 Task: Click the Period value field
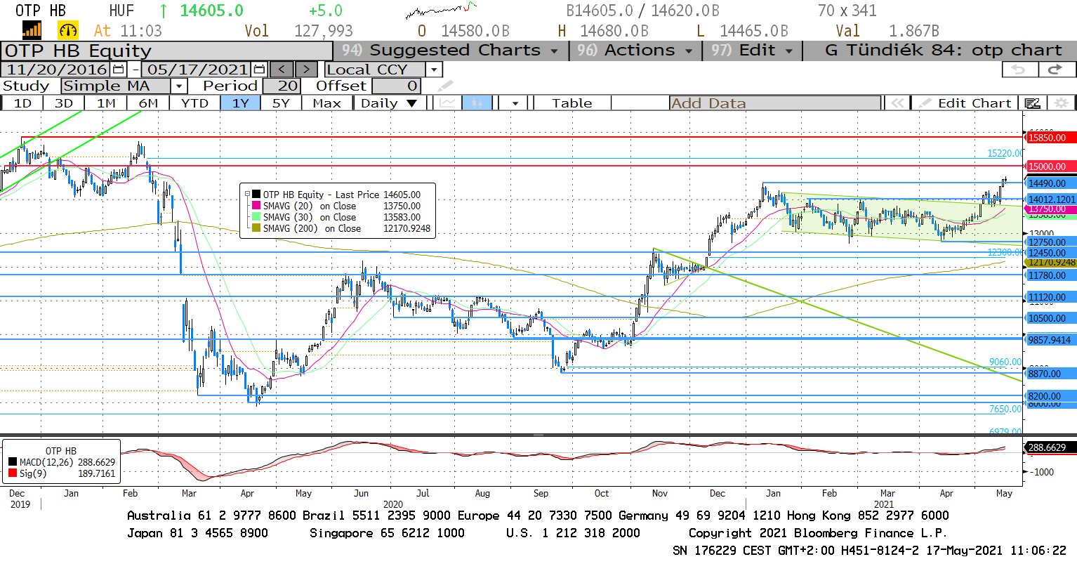pyautogui.click(x=282, y=86)
